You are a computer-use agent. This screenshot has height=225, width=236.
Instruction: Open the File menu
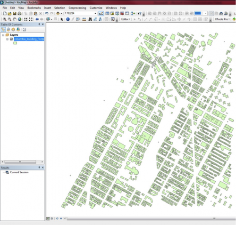tap(5, 8)
